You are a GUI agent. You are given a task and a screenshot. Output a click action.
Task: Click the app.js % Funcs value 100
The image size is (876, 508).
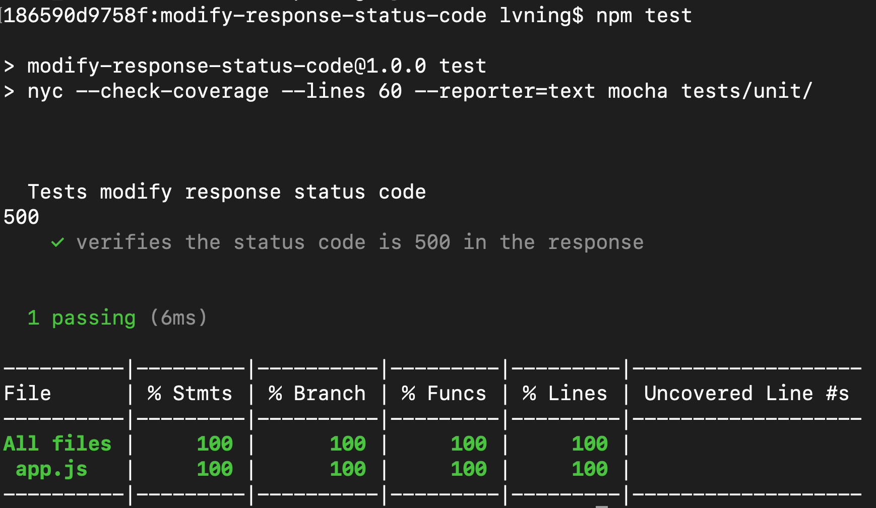[469, 469]
